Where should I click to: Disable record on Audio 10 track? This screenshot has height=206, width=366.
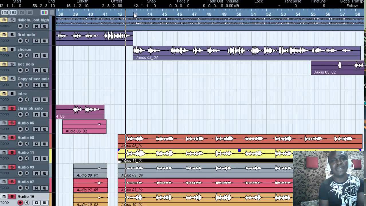[x=20, y=203]
